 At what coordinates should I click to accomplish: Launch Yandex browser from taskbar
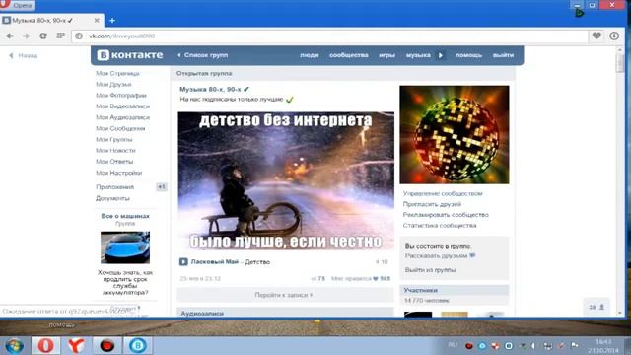[76, 346]
